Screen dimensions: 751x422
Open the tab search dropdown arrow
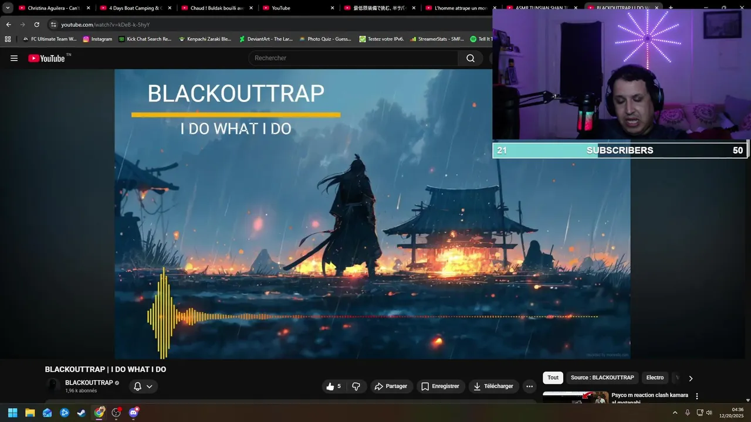click(x=8, y=8)
